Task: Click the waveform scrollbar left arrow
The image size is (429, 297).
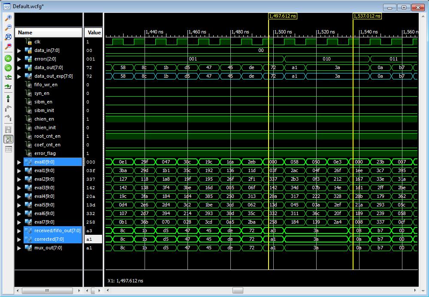Action: pos(108,291)
